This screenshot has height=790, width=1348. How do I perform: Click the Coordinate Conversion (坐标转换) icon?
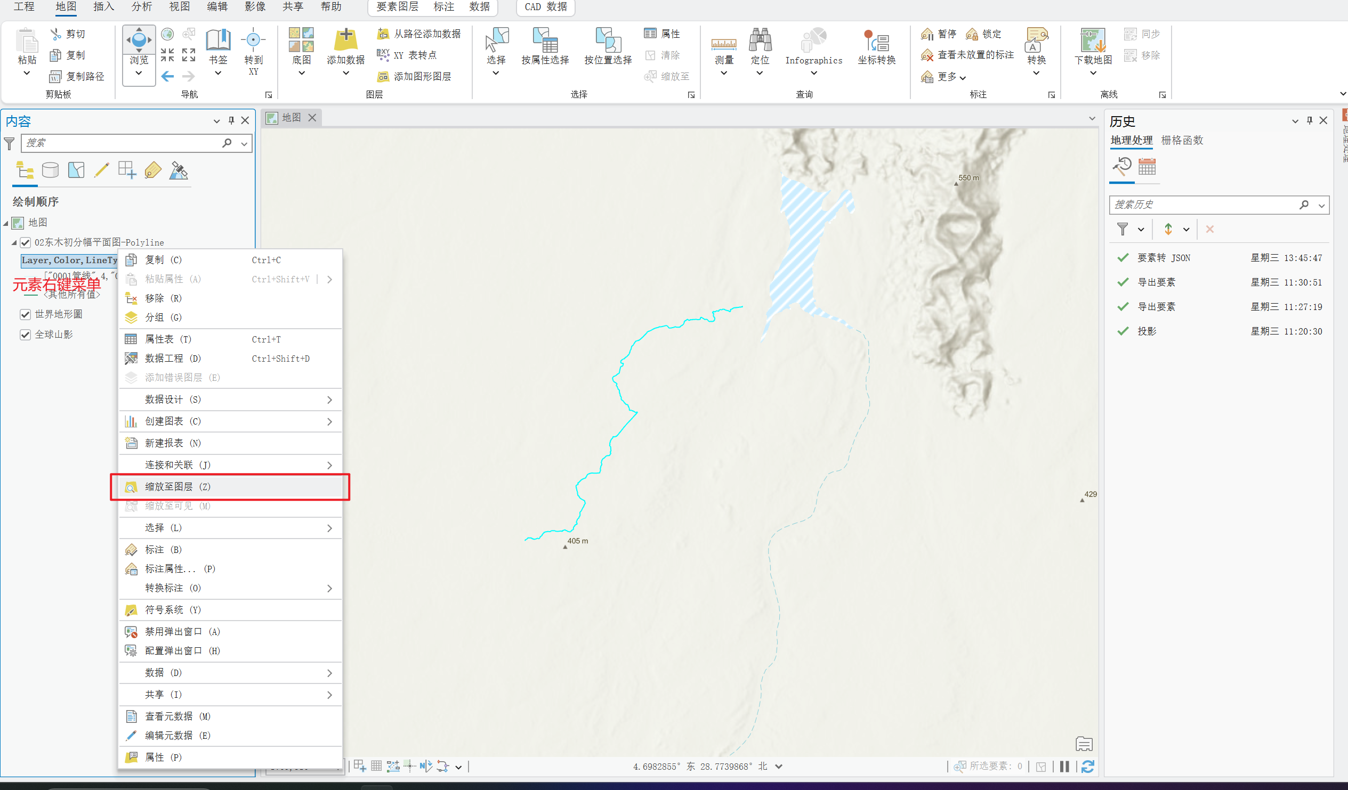click(876, 40)
